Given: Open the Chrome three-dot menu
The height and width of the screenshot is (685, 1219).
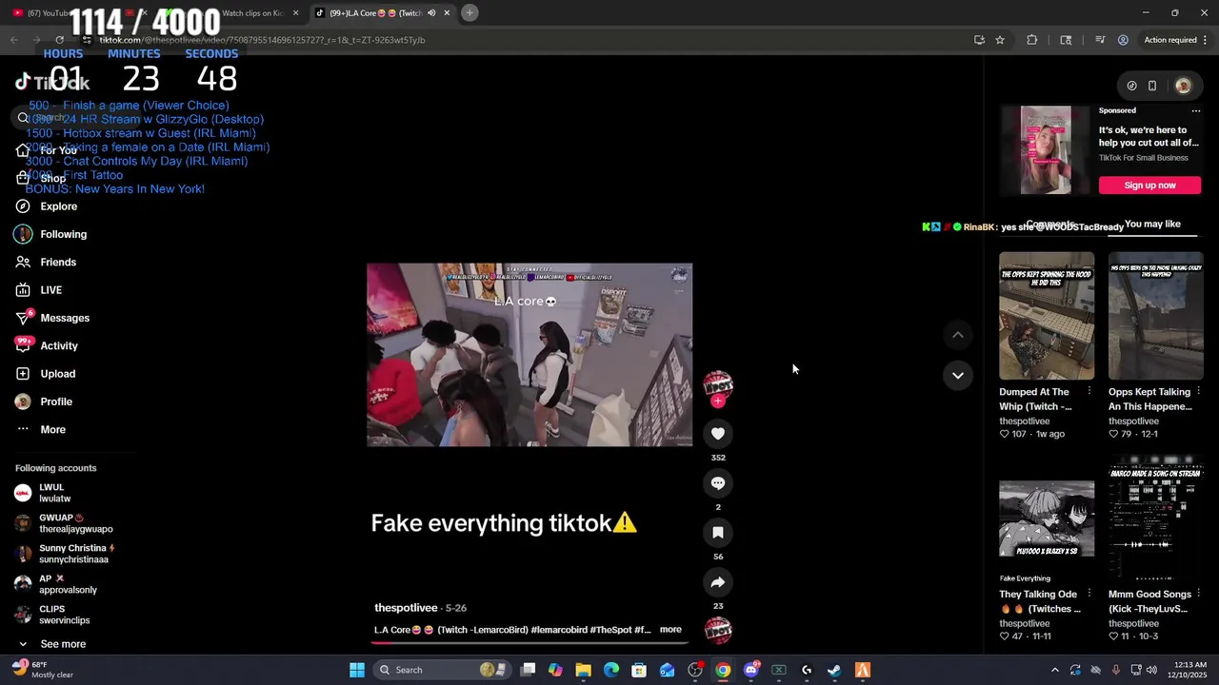Looking at the screenshot, I should [x=1206, y=40].
